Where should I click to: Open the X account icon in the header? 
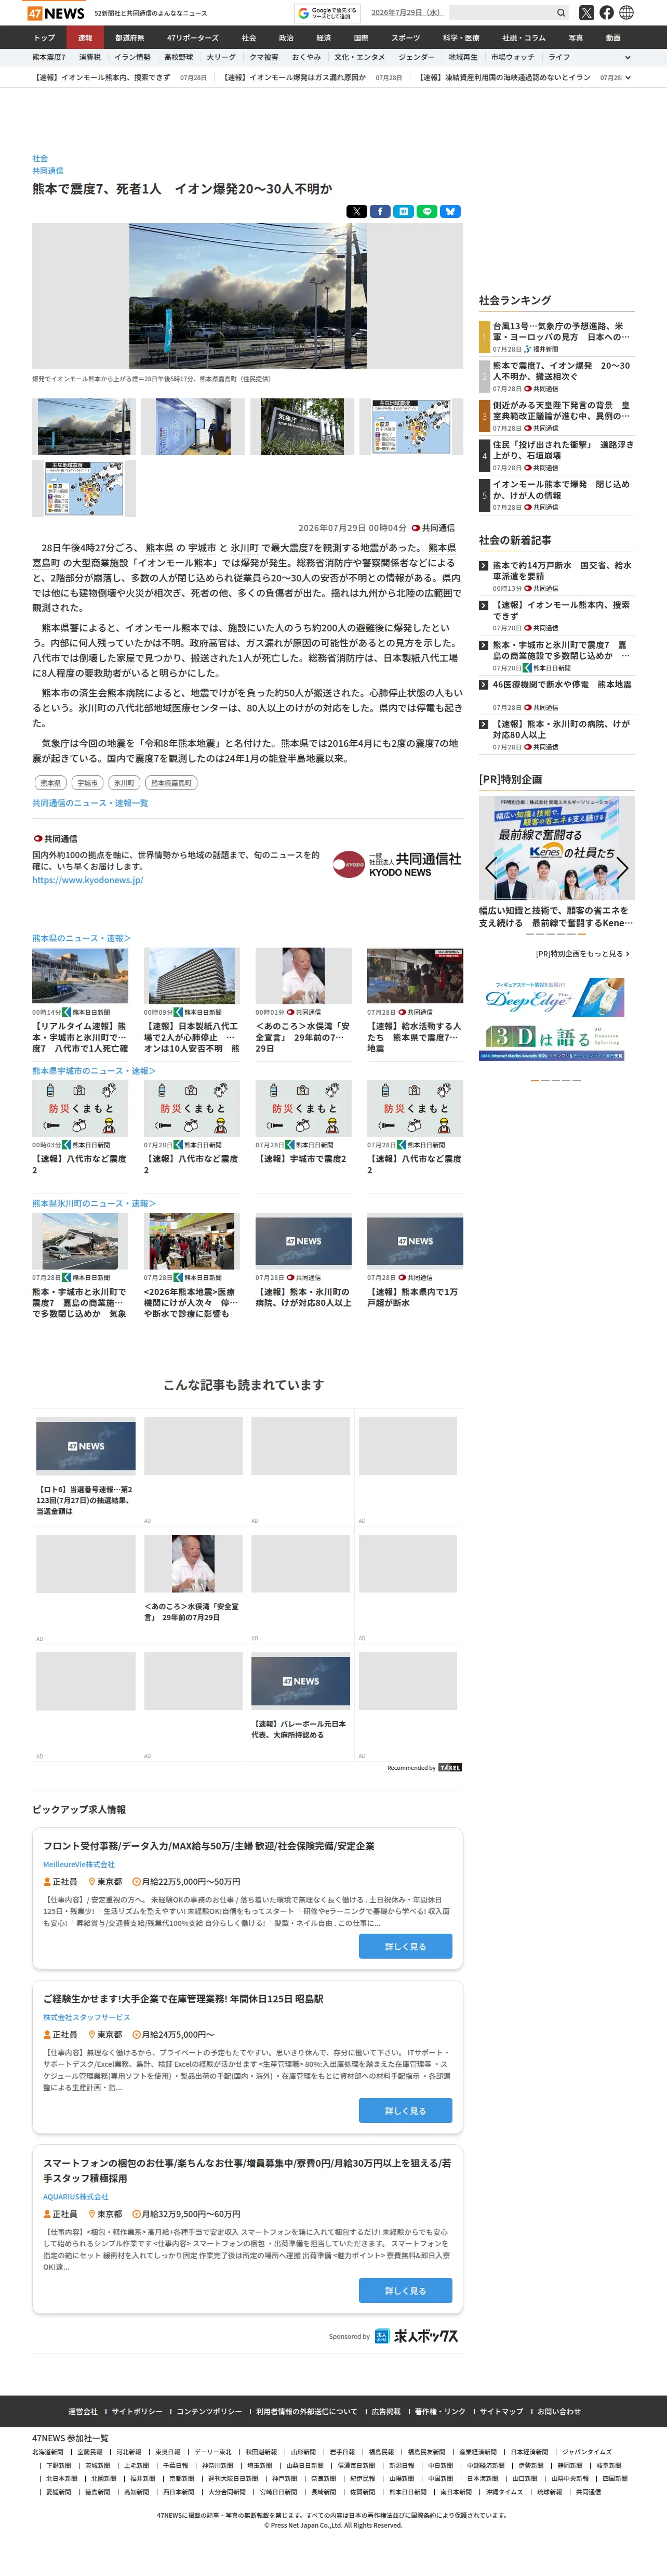[x=586, y=13]
